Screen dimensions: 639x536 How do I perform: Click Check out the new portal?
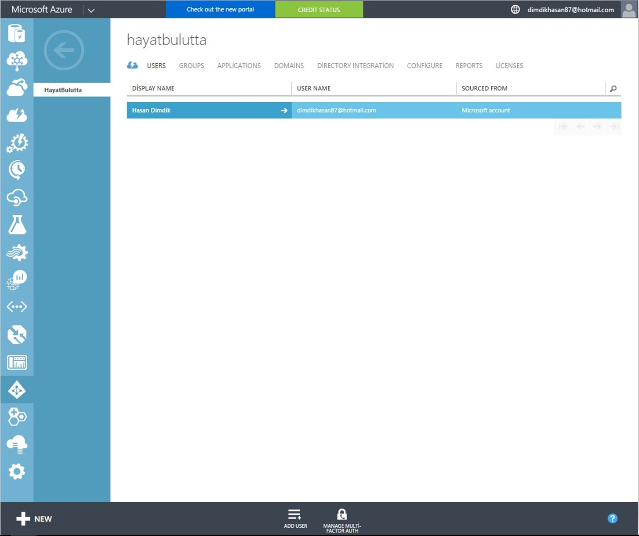point(220,9)
